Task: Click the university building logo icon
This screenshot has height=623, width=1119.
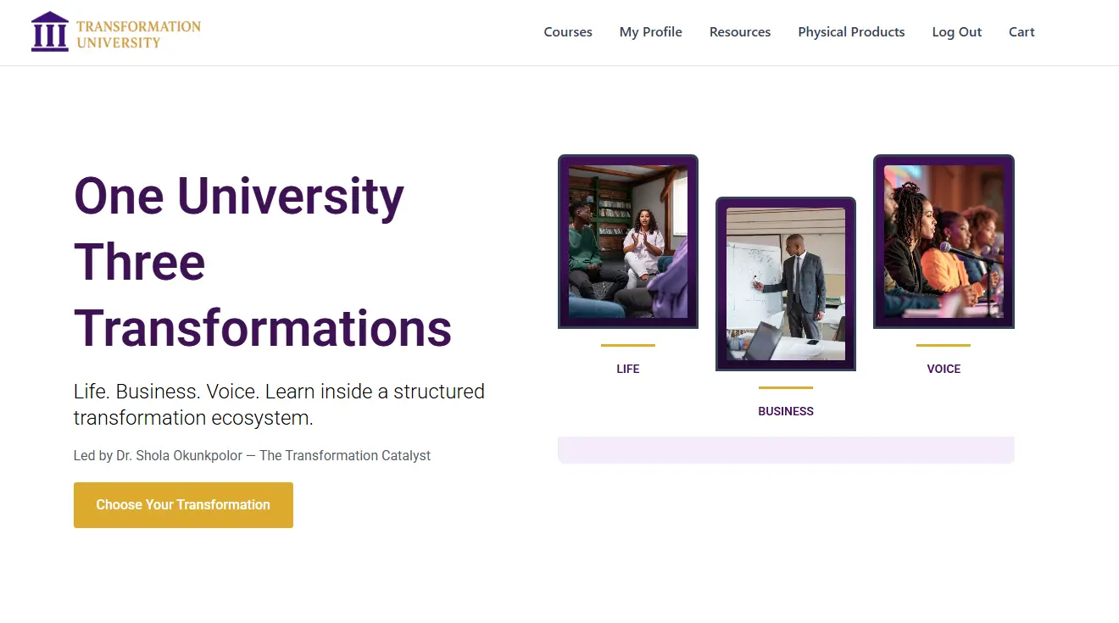Action: 49,31
